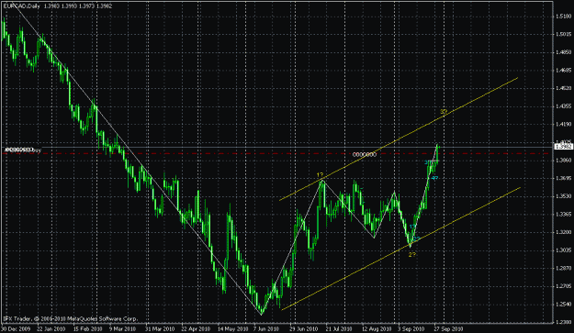Click the cyan "4?" sub-wave label
This screenshot has width=574, height=333.
434,178
